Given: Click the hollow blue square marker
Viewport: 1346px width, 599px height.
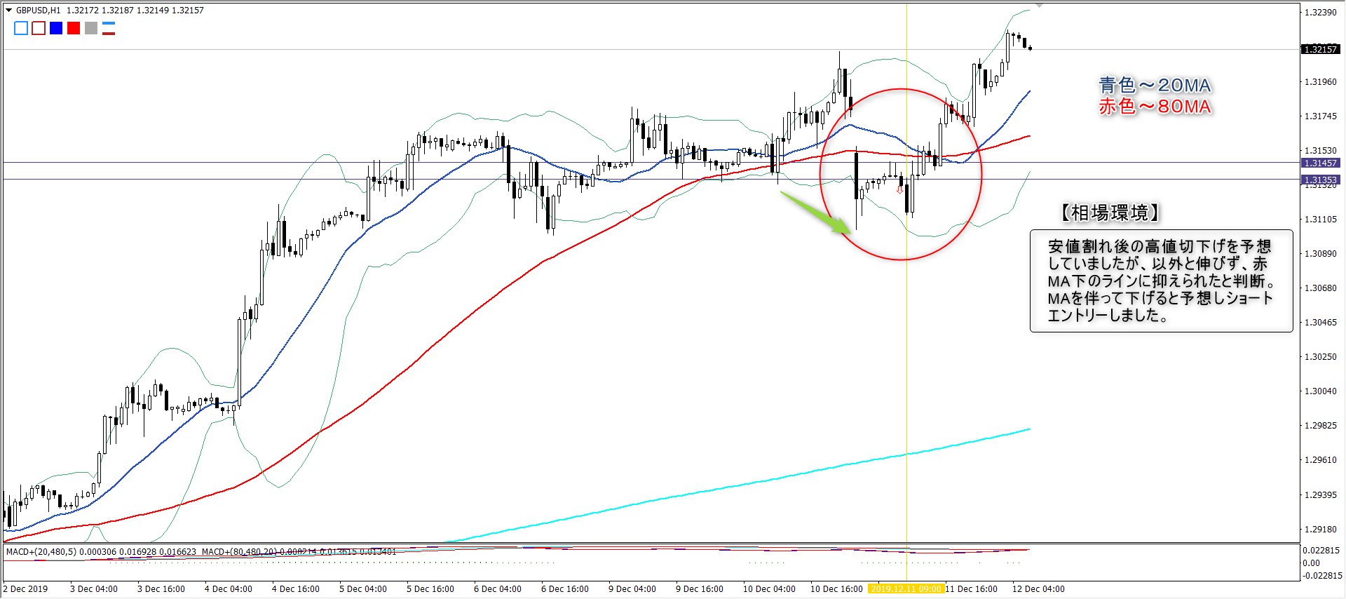Looking at the screenshot, I should [x=21, y=28].
